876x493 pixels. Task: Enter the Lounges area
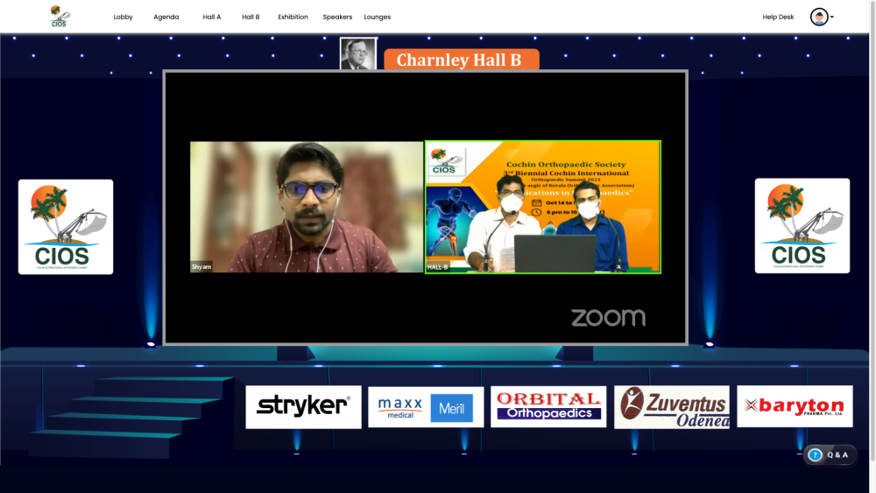[x=378, y=17]
